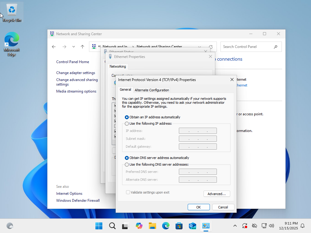Screen dimensions: 311x233
Task: Expand the address bar breadcrumb chevron
Action: (99, 47)
